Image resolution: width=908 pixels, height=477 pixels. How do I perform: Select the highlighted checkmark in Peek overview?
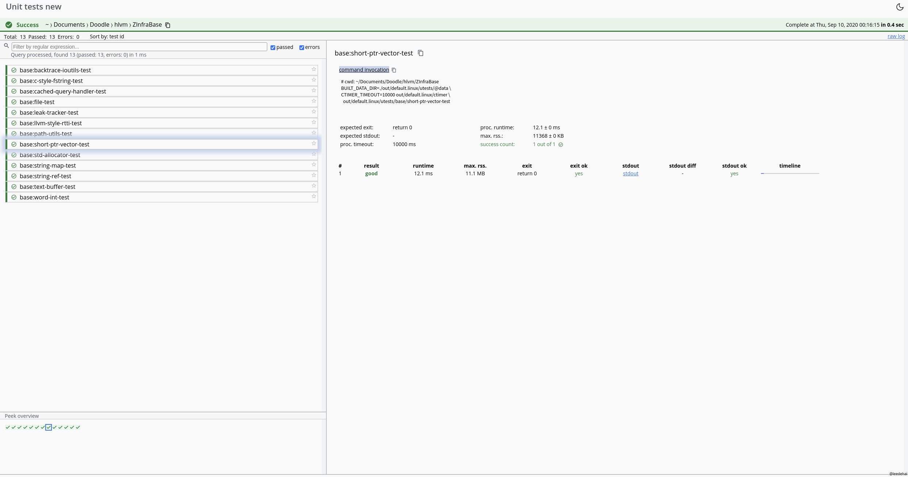click(49, 427)
